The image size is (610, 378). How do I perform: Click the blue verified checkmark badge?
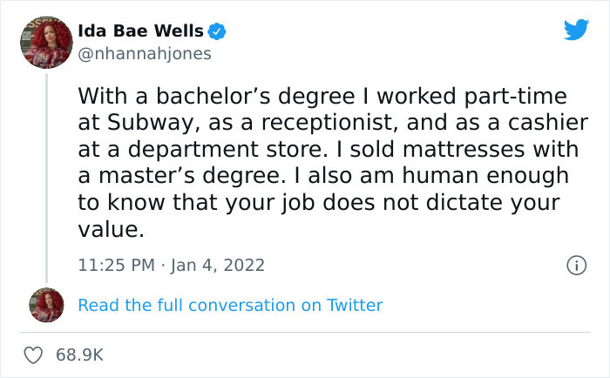[217, 31]
